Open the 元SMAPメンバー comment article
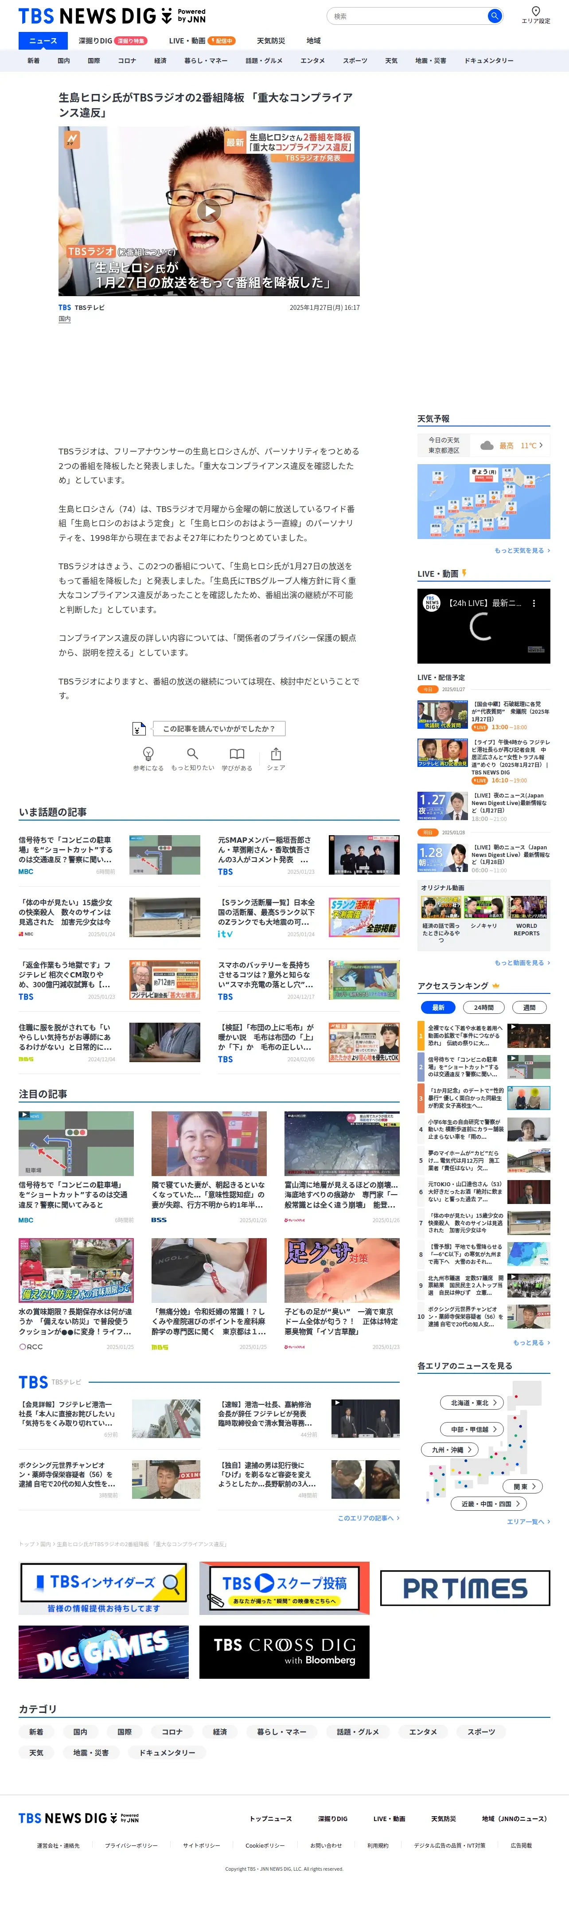The width and height of the screenshot is (569, 1931). tap(308, 855)
